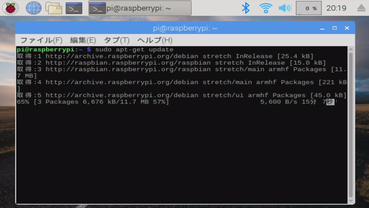
Task: Launch the web browser globe icon
Action: [x=33, y=8]
